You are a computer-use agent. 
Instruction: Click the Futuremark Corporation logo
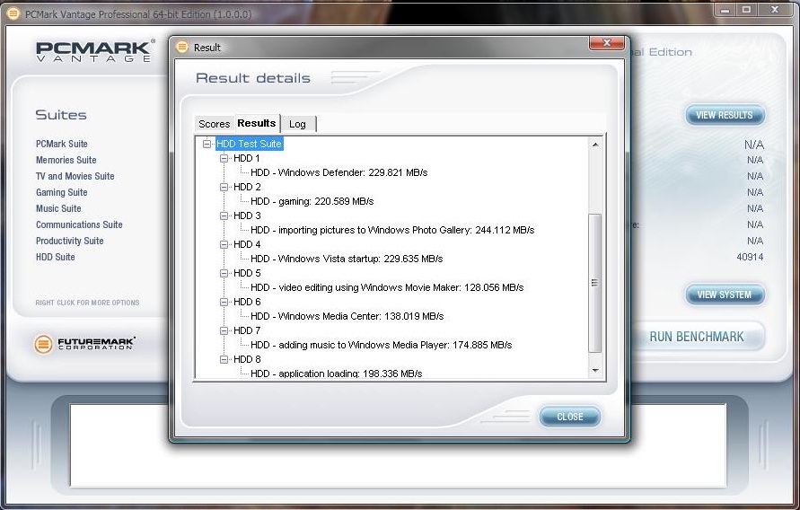(x=84, y=344)
